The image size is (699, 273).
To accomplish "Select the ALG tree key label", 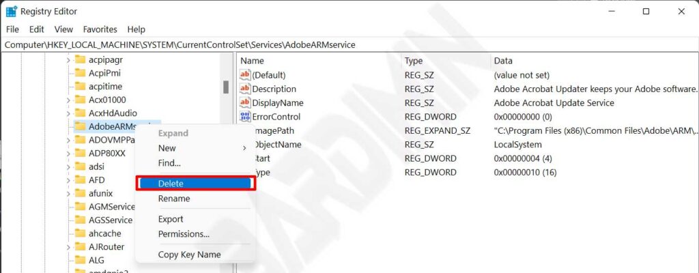I will (x=96, y=259).
